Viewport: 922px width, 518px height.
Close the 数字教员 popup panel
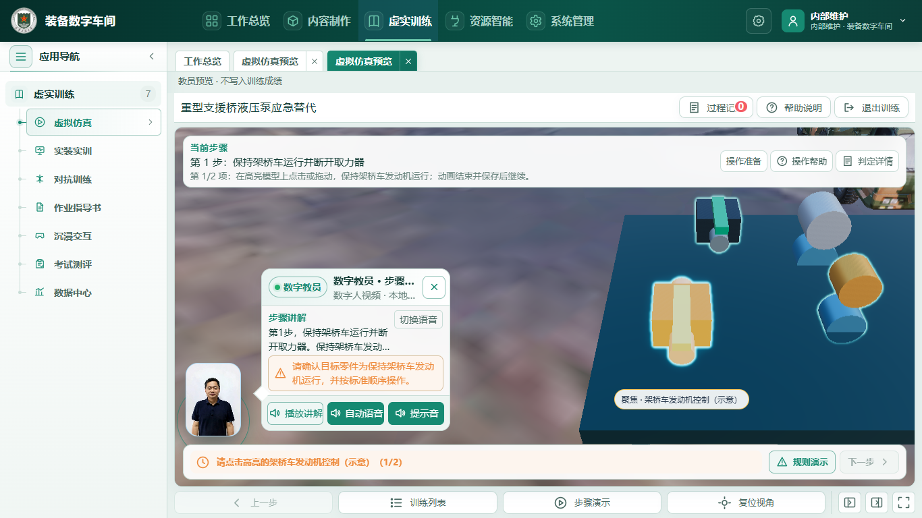click(x=434, y=287)
